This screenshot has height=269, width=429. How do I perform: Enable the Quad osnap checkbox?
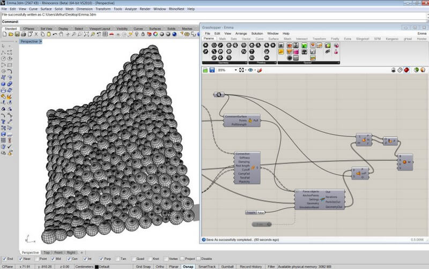(x=134, y=259)
